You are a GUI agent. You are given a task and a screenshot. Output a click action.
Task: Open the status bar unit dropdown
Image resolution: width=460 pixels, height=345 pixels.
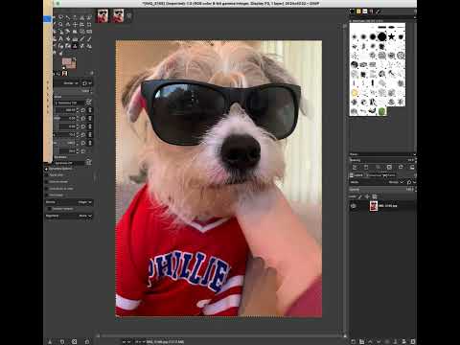[x=126, y=341]
